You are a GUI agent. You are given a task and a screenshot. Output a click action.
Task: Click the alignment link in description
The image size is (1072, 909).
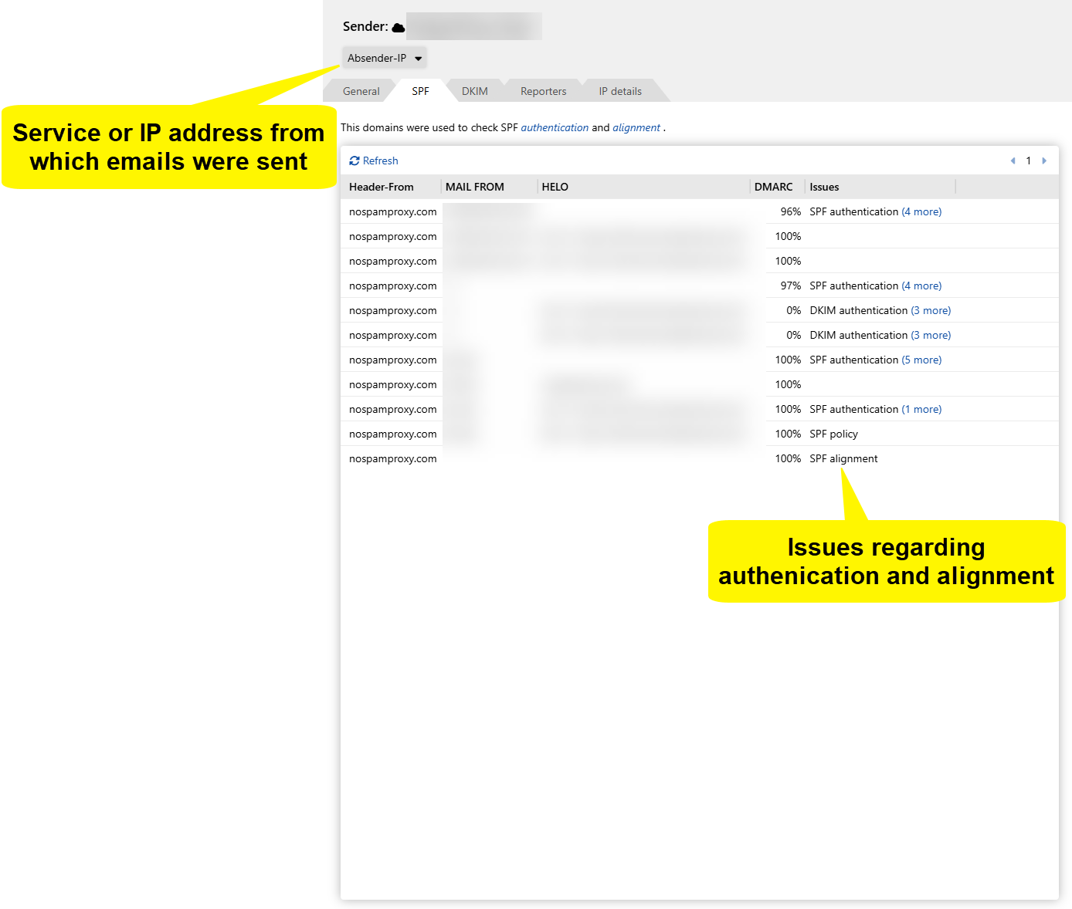tap(636, 128)
